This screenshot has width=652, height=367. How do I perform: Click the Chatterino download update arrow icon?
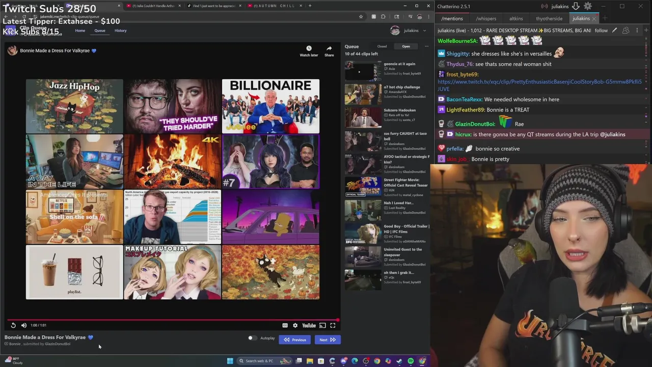point(576,6)
